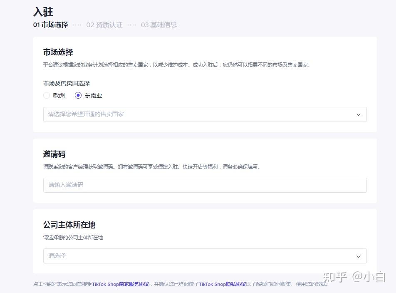Click the 市场选择 section heading
This screenshot has height=293, width=396.
click(58, 52)
